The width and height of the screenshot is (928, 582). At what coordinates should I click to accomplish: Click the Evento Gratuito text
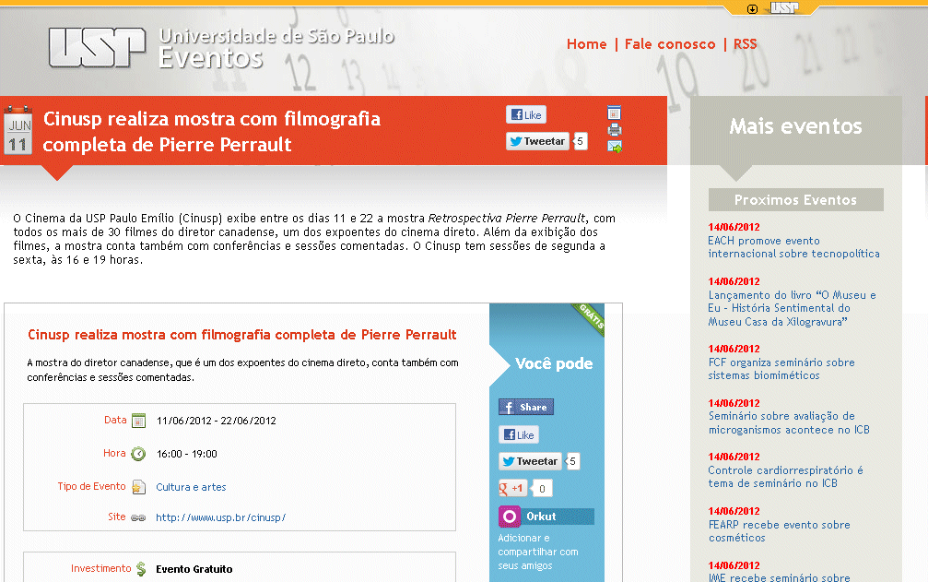(194, 569)
